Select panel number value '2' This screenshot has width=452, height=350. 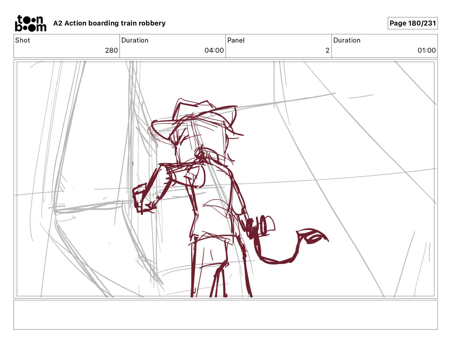coord(327,51)
